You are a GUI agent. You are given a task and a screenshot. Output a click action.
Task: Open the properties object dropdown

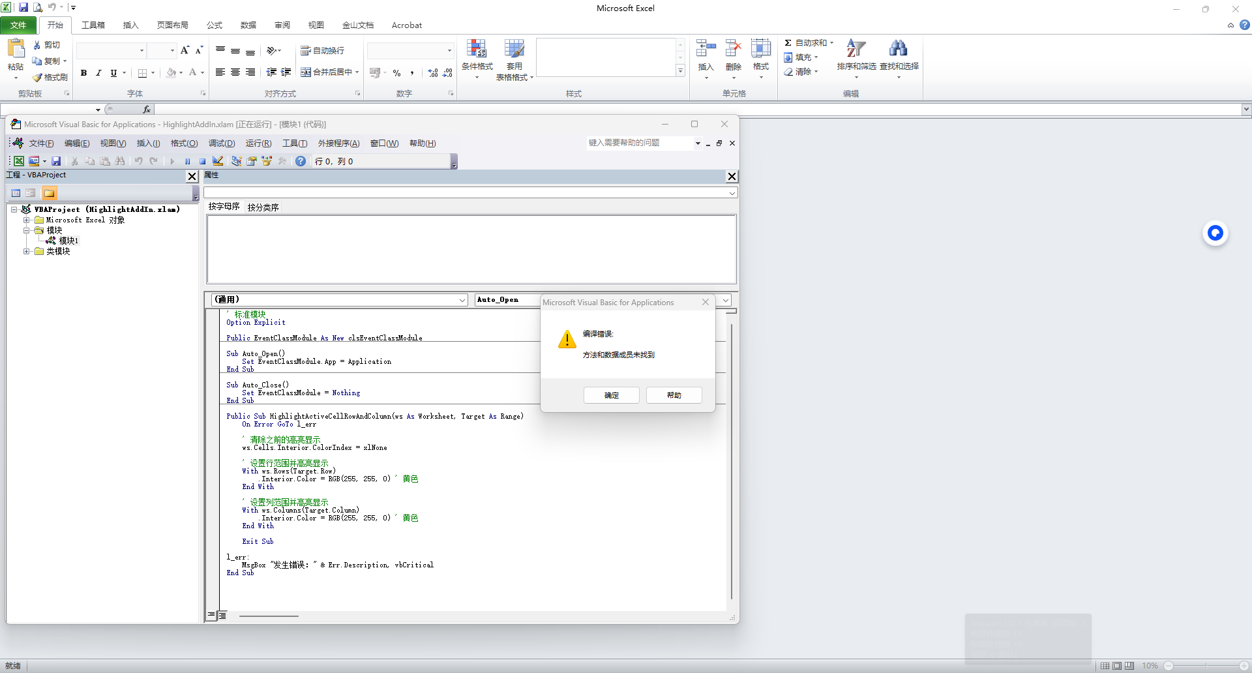tap(732, 193)
